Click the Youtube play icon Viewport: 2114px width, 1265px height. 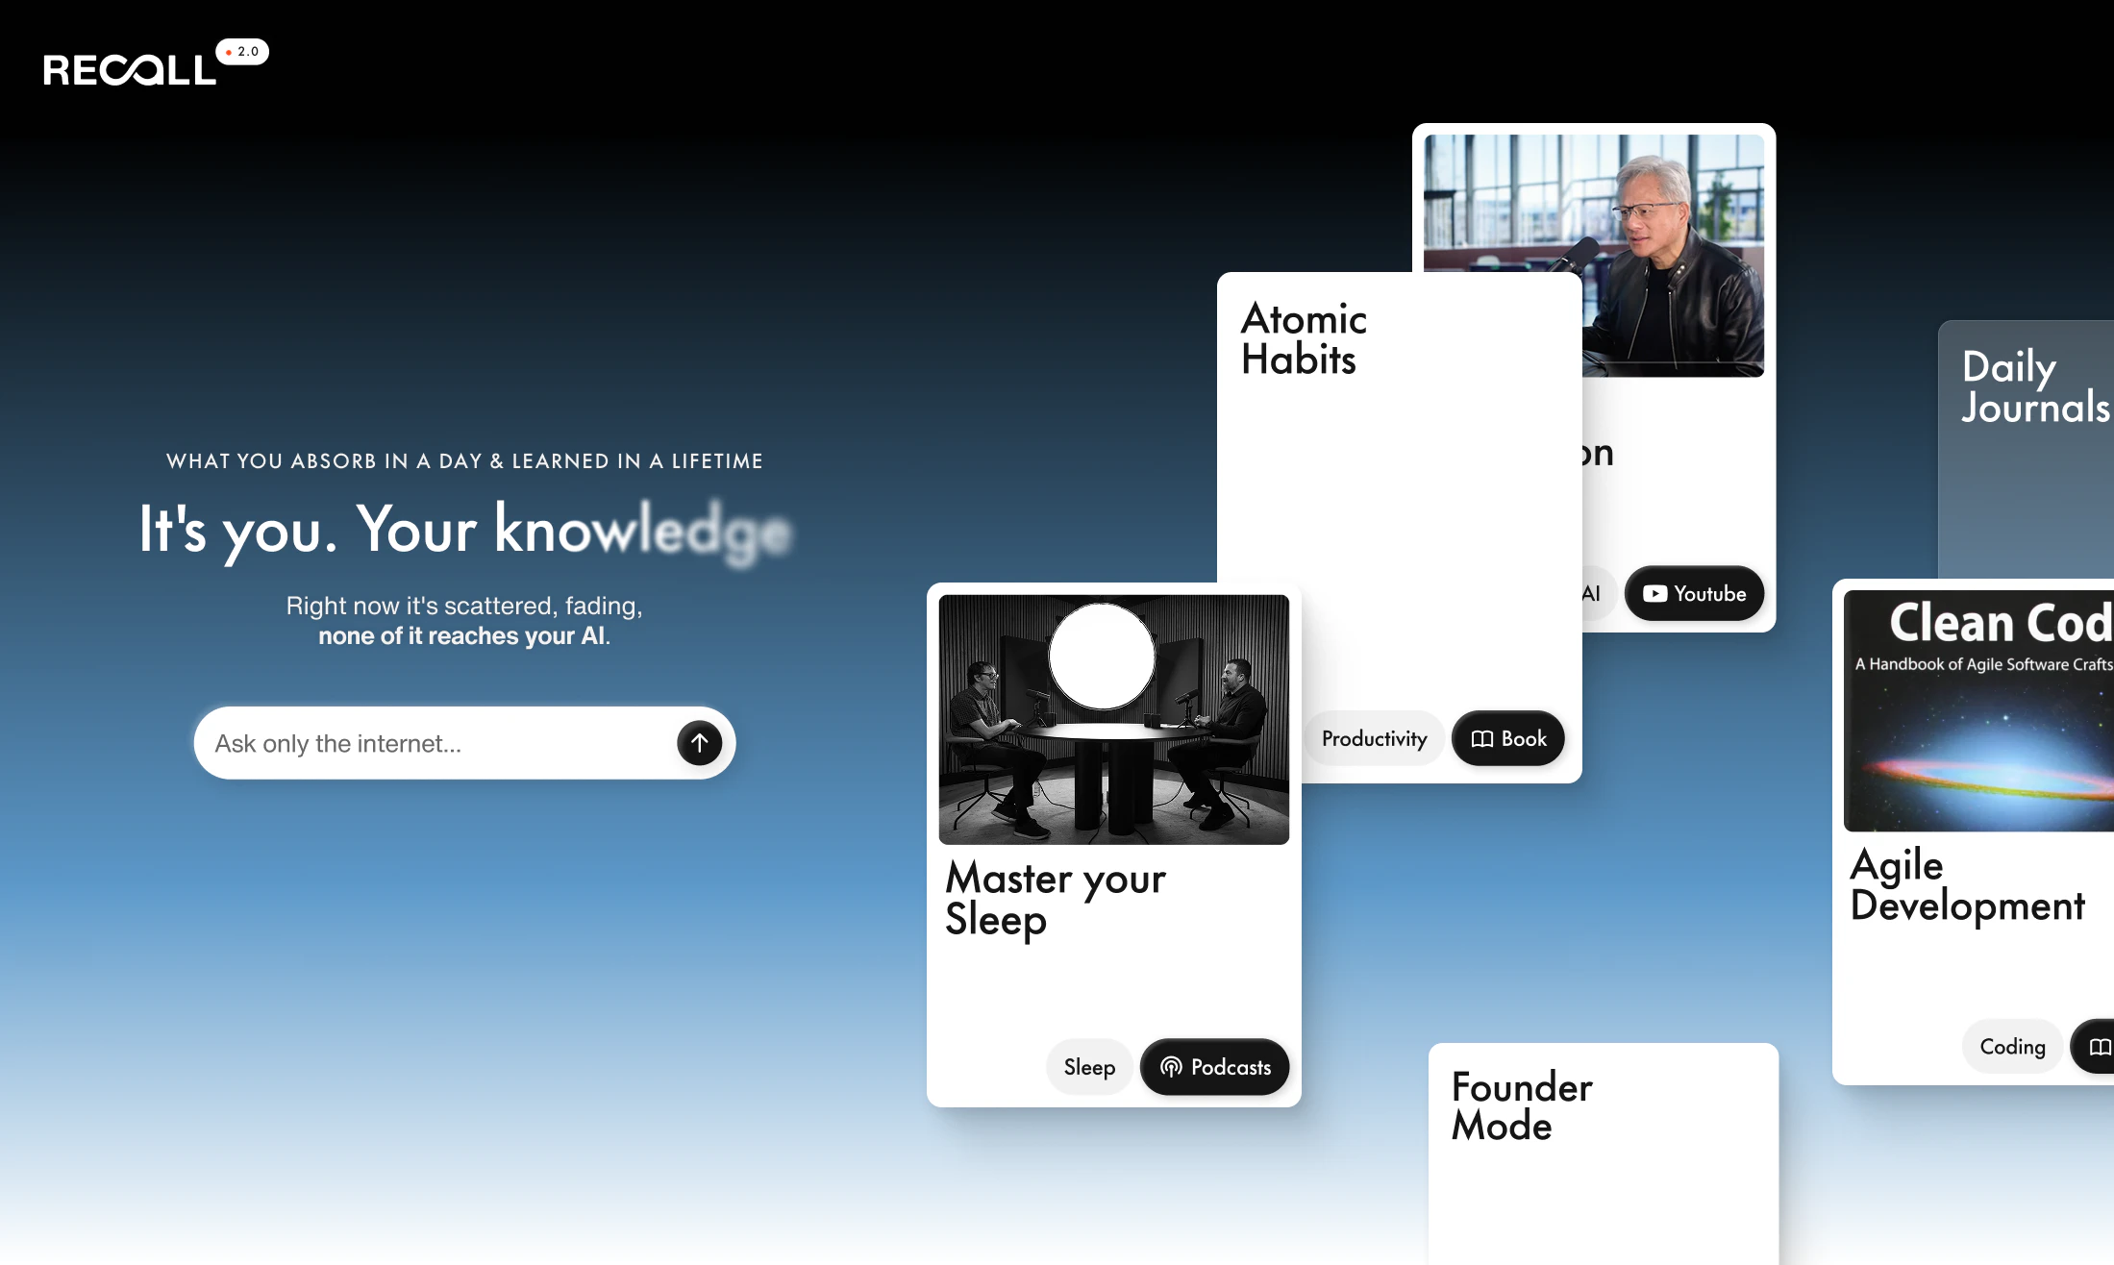click(x=1654, y=594)
